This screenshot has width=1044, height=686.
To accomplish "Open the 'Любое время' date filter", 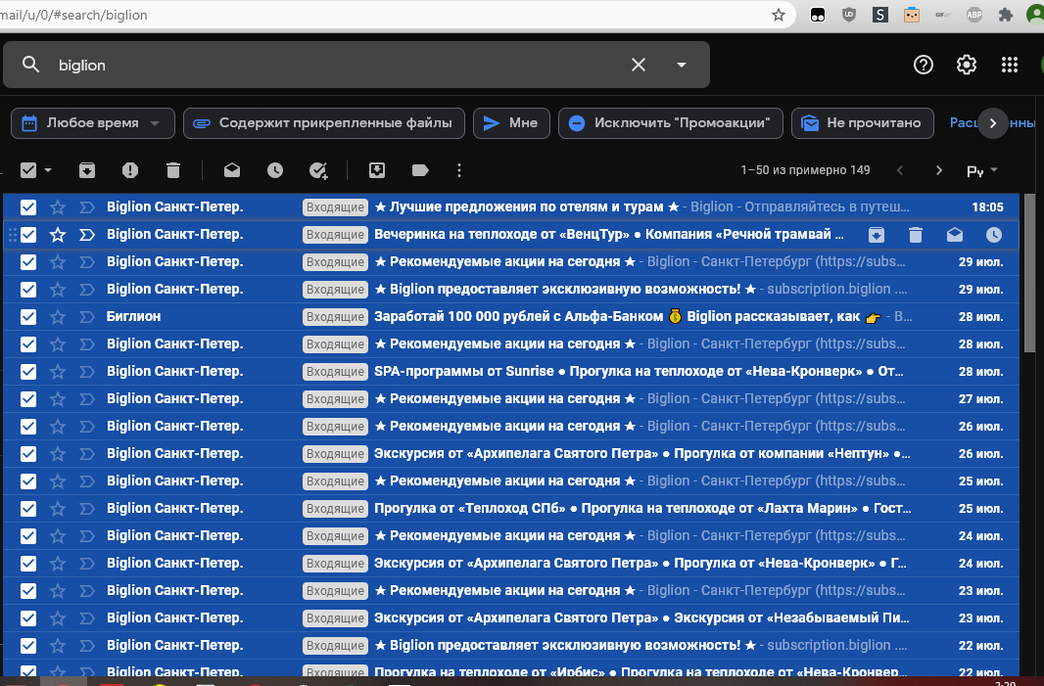I will click(93, 123).
